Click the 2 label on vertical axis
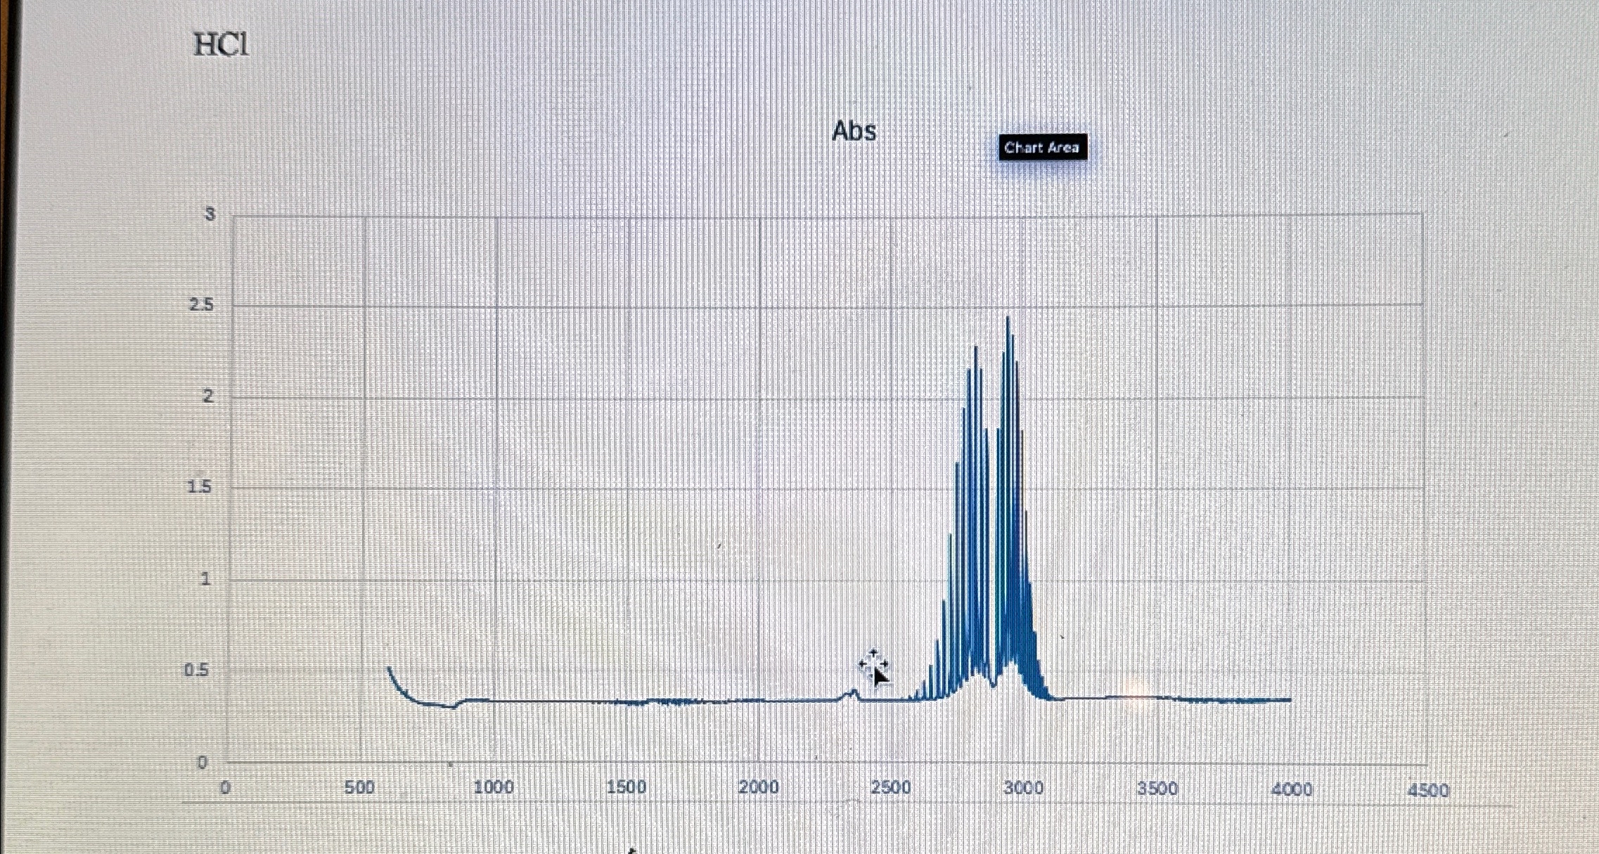Viewport: 1599px width, 854px height. point(207,396)
